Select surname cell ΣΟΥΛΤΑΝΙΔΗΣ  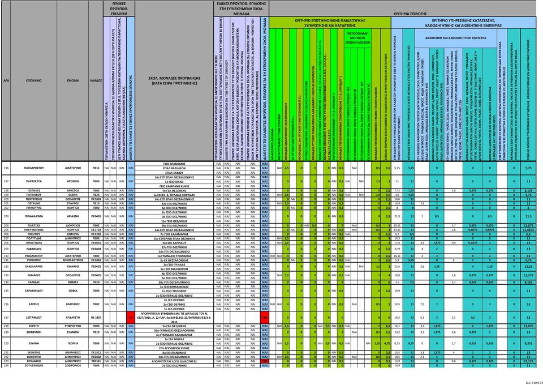[x=33, y=366]
